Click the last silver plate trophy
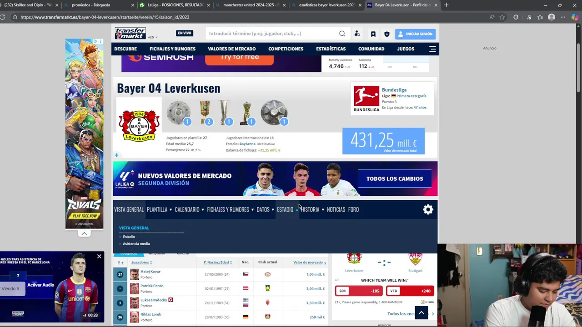Viewport: 582px width, 327px height. click(x=274, y=113)
